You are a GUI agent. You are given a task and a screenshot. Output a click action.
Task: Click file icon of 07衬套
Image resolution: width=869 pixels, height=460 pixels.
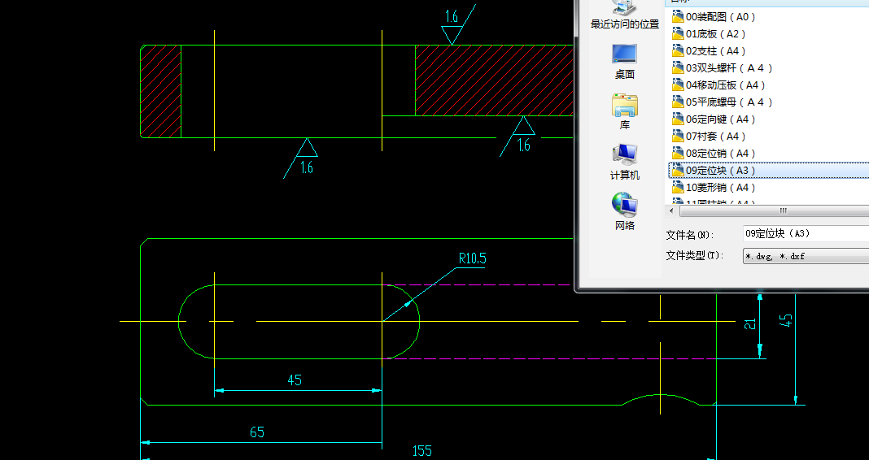coord(678,137)
